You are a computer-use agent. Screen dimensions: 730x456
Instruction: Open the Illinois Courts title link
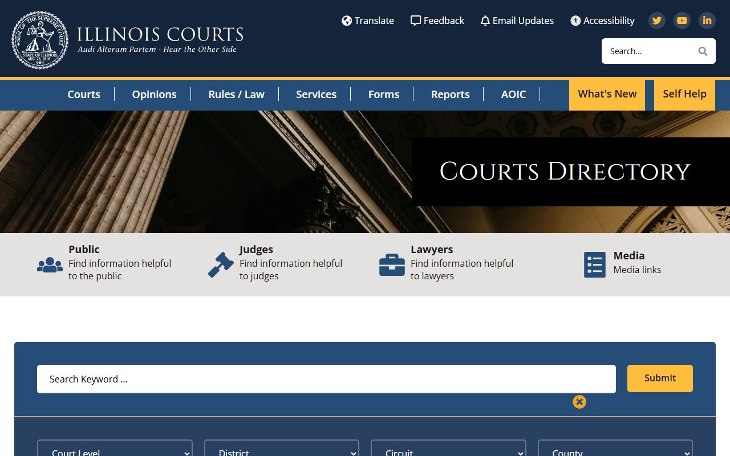(x=160, y=34)
